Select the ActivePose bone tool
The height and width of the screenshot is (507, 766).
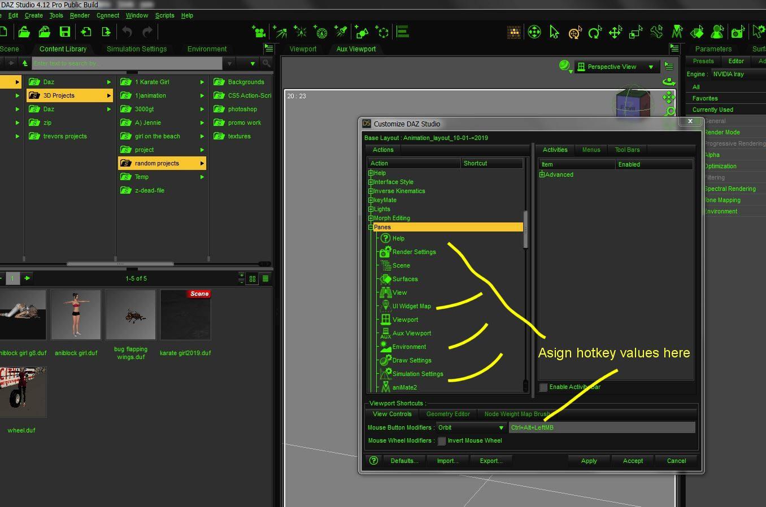[x=656, y=33]
